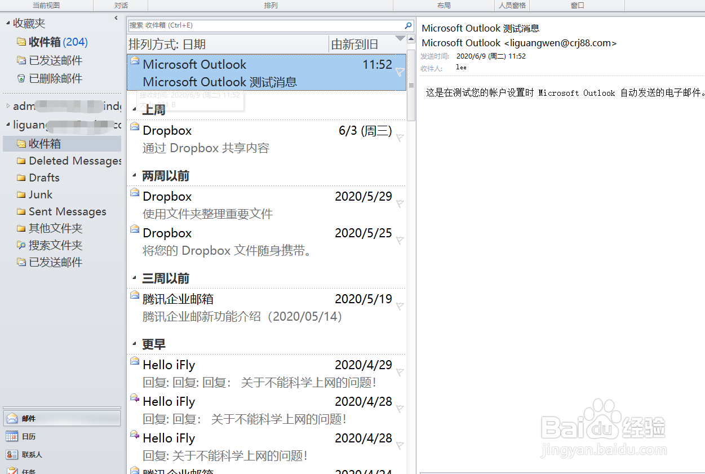
Task: Minimize the navigation pane with the collapse arrow
Action: [116, 18]
